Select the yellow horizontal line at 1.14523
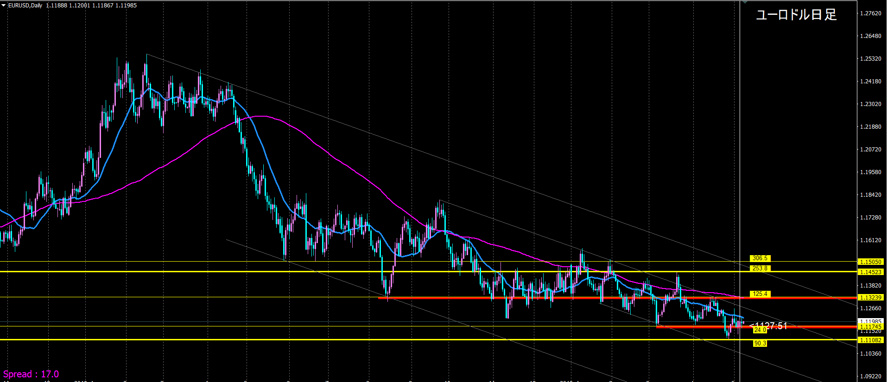The width and height of the screenshot is (887, 382). pos(428,272)
